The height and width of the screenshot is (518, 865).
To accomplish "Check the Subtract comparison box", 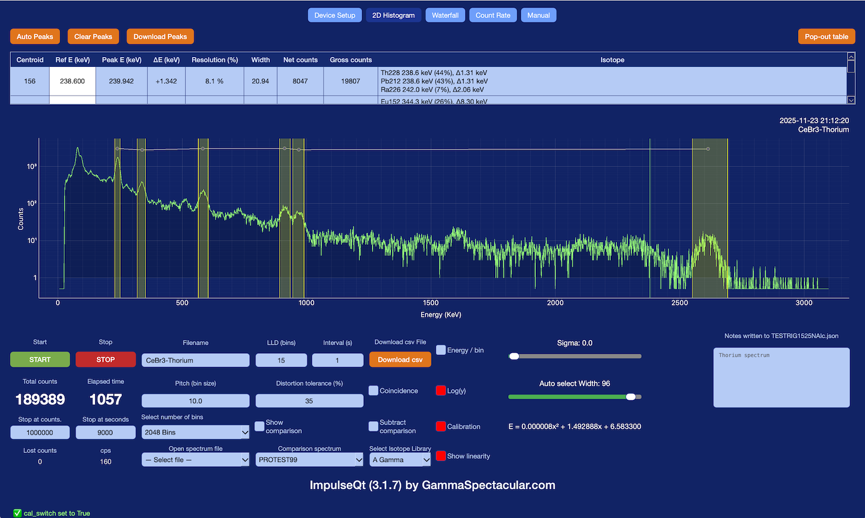I will [374, 426].
